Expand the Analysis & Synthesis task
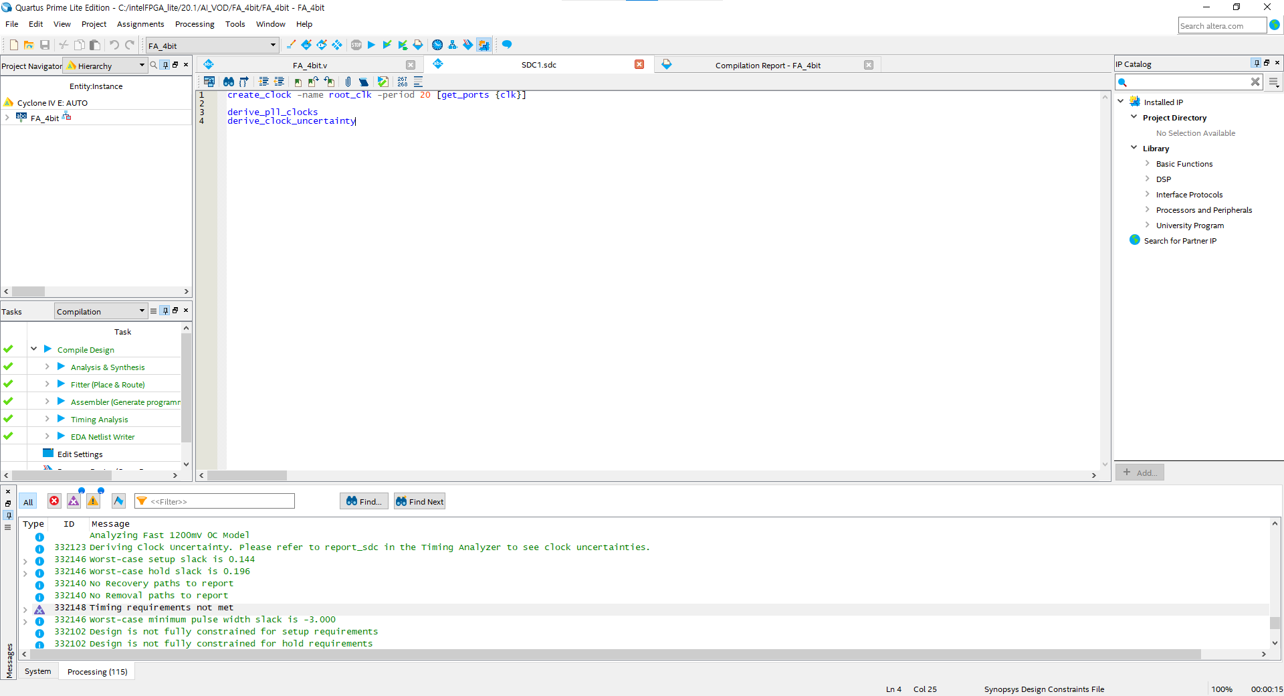The height and width of the screenshot is (696, 1284). (x=47, y=367)
